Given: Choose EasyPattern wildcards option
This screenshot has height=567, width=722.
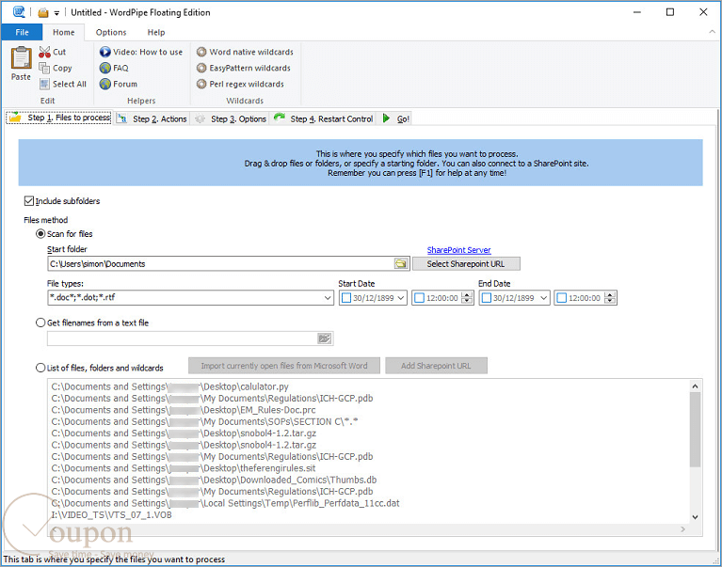Looking at the screenshot, I should coord(244,68).
